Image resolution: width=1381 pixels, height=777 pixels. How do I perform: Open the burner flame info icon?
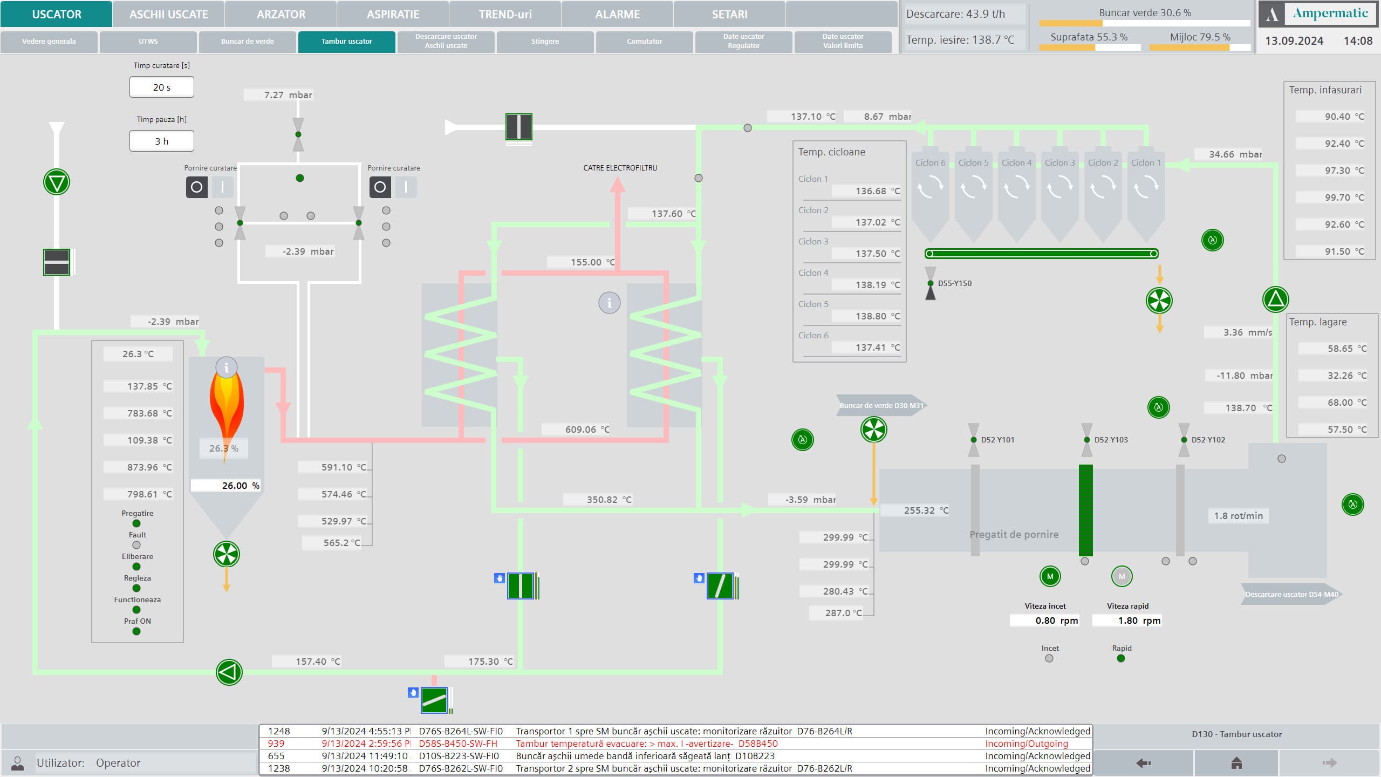[x=227, y=367]
